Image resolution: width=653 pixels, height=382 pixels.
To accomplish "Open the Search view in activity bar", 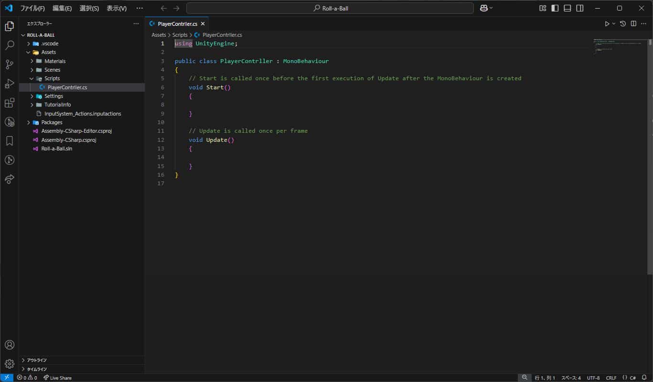I will pos(10,45).
